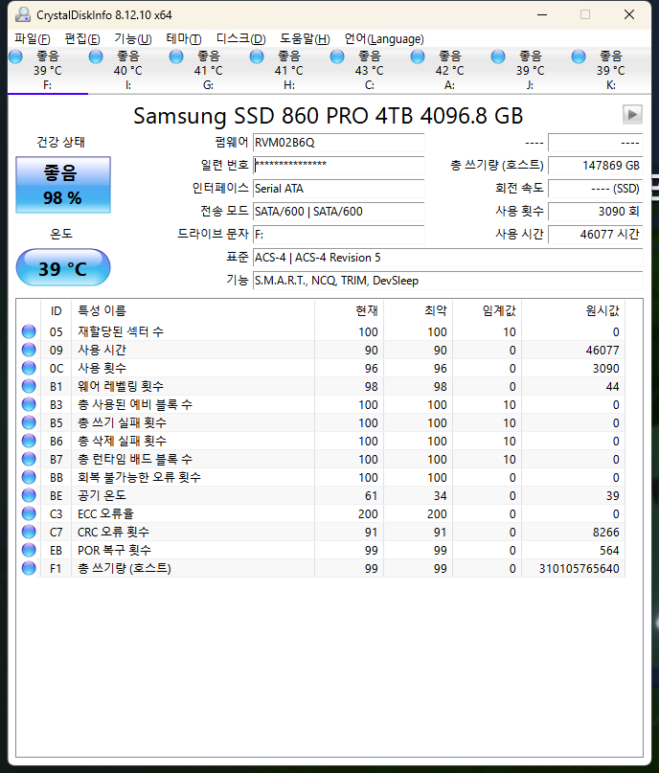Click the masked serial number field
659x773 pixels.
(339, 165)
